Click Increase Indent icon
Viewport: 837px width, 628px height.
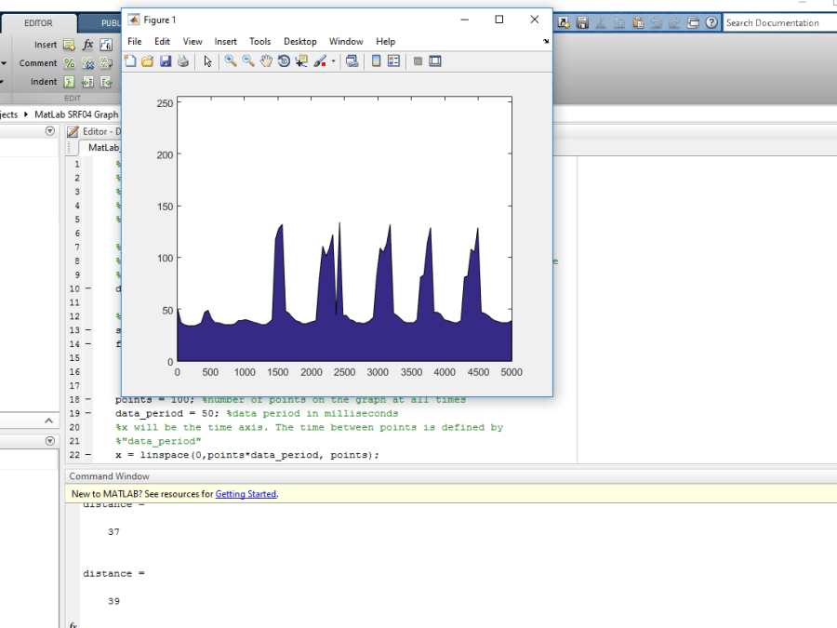click(x=87, y=82)
